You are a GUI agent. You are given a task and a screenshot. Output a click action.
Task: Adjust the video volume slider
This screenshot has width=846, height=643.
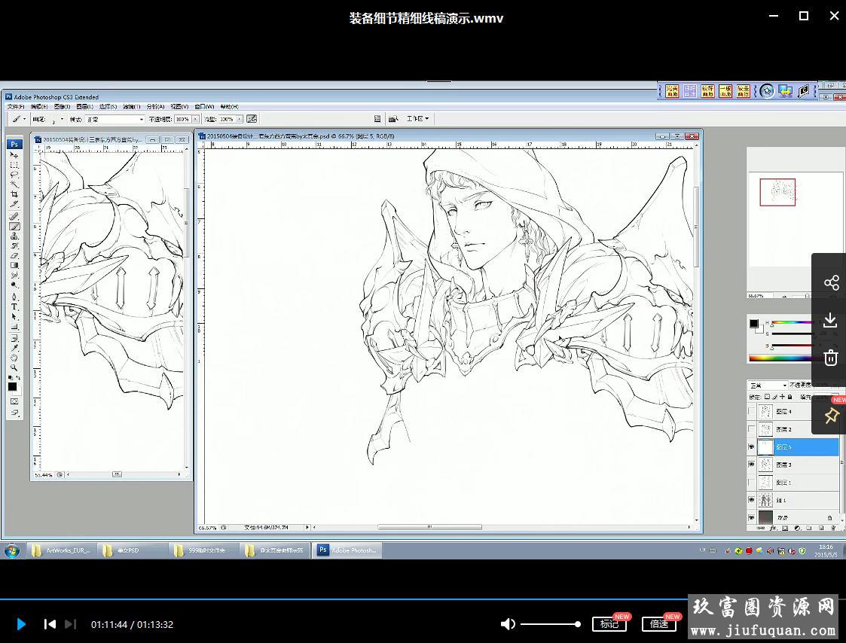[550, 624]
